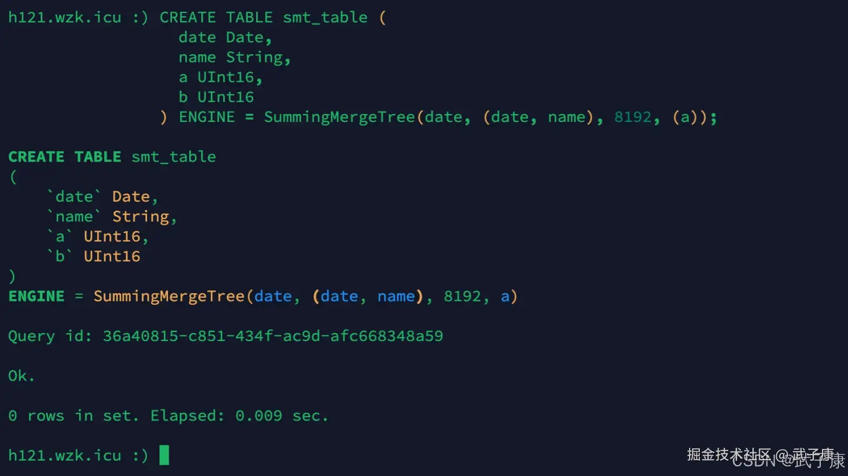The width and height of the screenshot is (848, 476).
Task: Click SummingMergeTree in the echoed ENGINE line
Action: (169, 296)
